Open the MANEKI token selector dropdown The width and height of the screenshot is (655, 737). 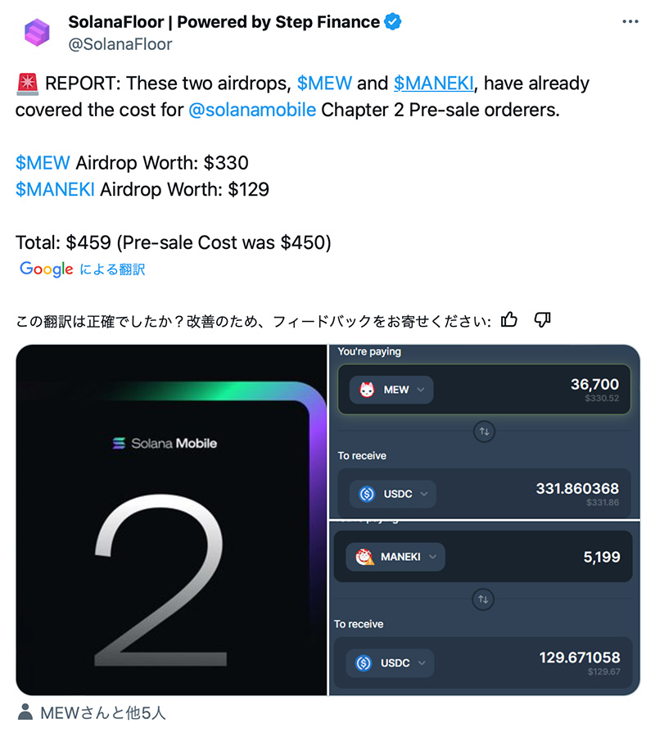(x=395, y=557)
